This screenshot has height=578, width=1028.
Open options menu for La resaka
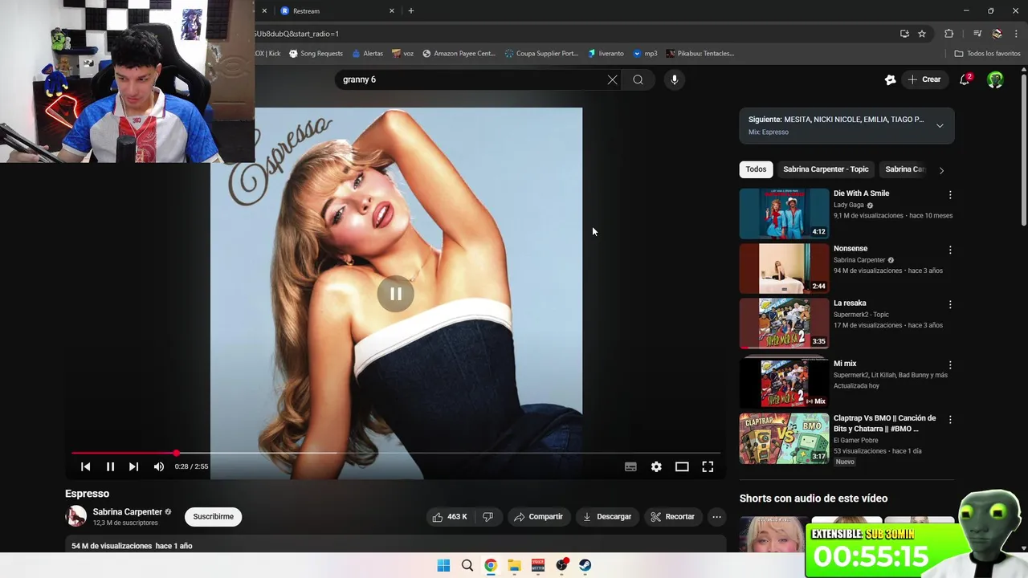[950, 304]
